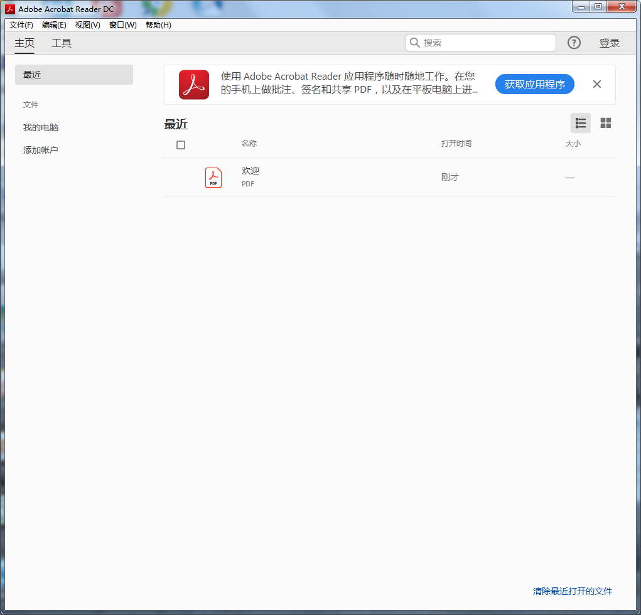This screenshot has height=615, width=641.
Task: Open the 视图(V) menu
Action: pyautogui.click(x=87, y=25)
